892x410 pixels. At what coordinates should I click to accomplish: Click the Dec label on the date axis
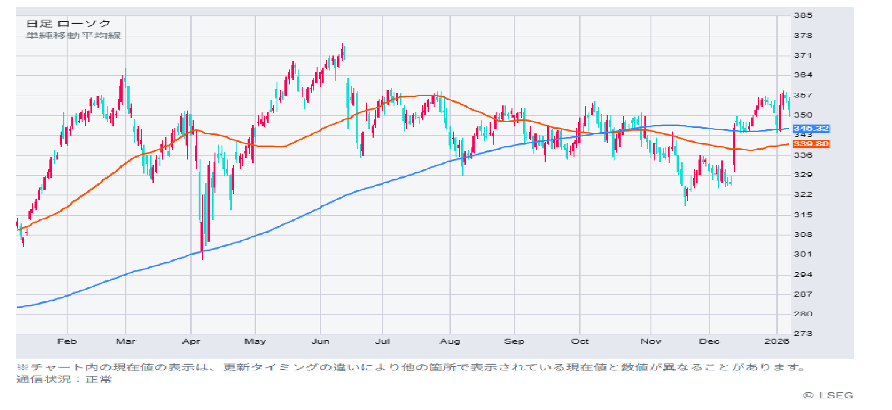coord(709,341)
